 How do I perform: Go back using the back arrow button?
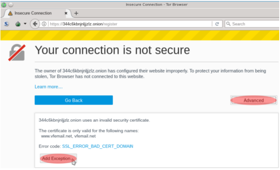35,24
